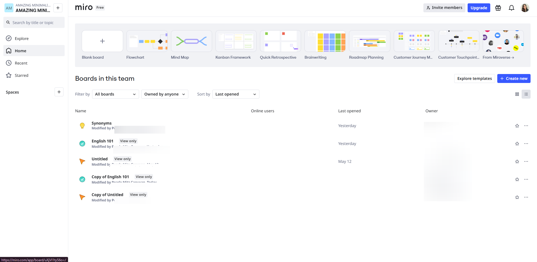Switch to grid view layout

point(517,94)
